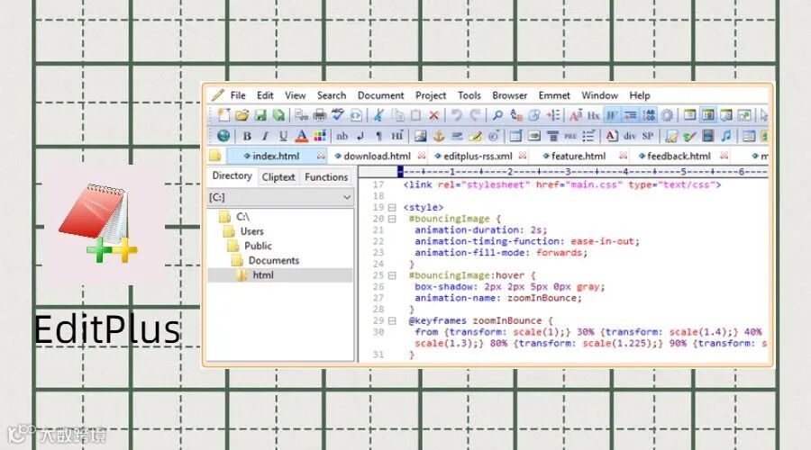
Task: Open the [C:] drive dropdown
Action: (x=347, y=197)
